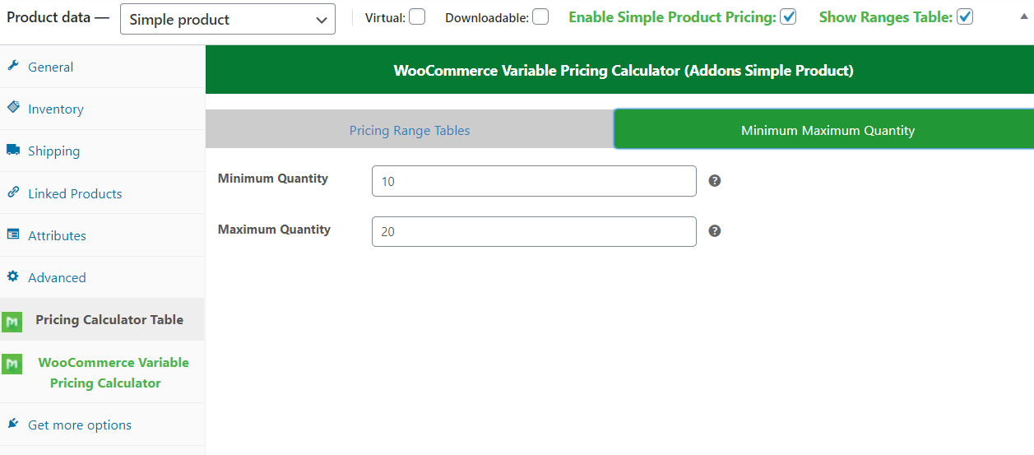The width and height of the screenshot is (1034, 455).
Task: Click the Get more options plug icon
Action: pyautogui.click(x=12, y=424)
